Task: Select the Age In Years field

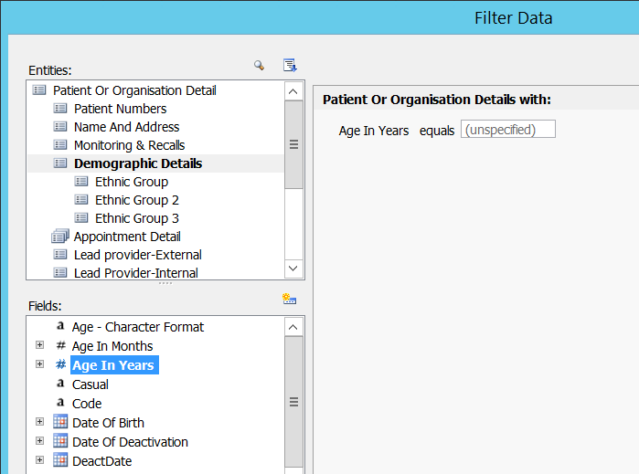Action: click(x=114, y=365)
